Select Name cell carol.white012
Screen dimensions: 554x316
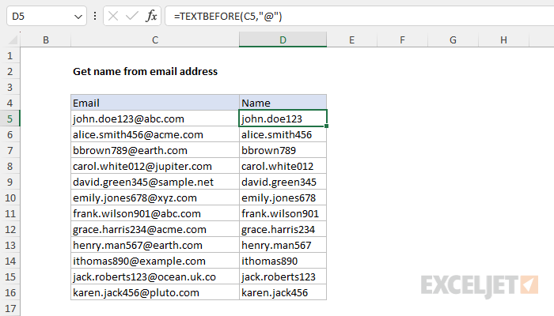(x=283, y=166)
